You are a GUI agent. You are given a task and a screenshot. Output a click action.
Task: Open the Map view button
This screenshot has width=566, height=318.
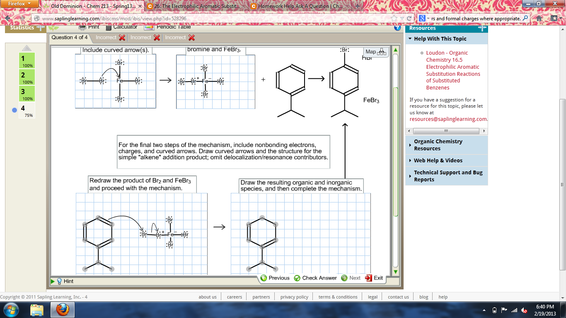pyautogui.click(x=375, y=52)
